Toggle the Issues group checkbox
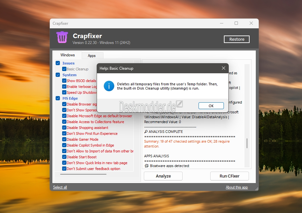The height and width of the screenshot is (213, 302). pos(58,63)
